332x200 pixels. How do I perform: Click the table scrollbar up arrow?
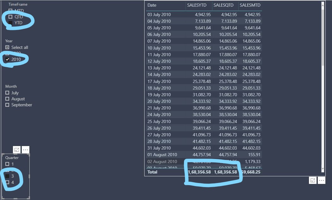click(323, 5)
